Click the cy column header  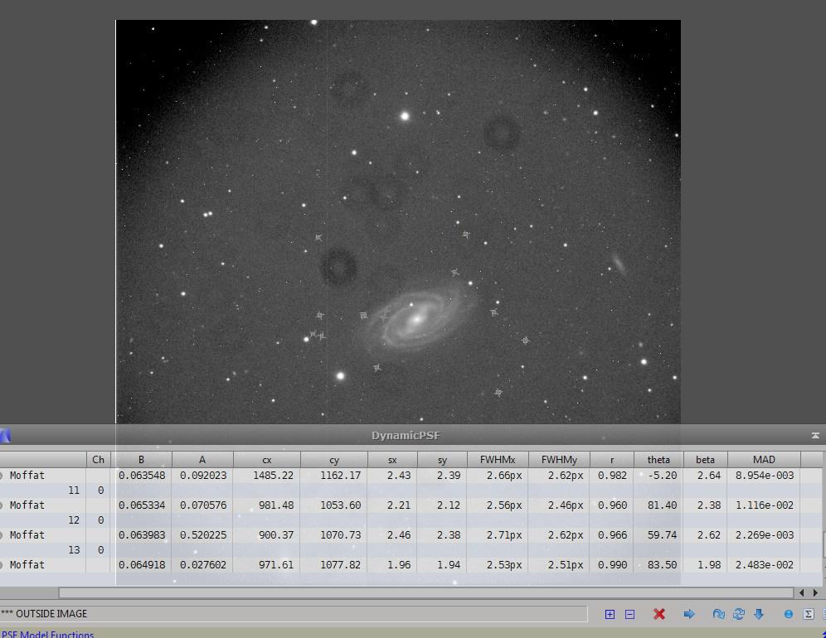coord(334,460)
